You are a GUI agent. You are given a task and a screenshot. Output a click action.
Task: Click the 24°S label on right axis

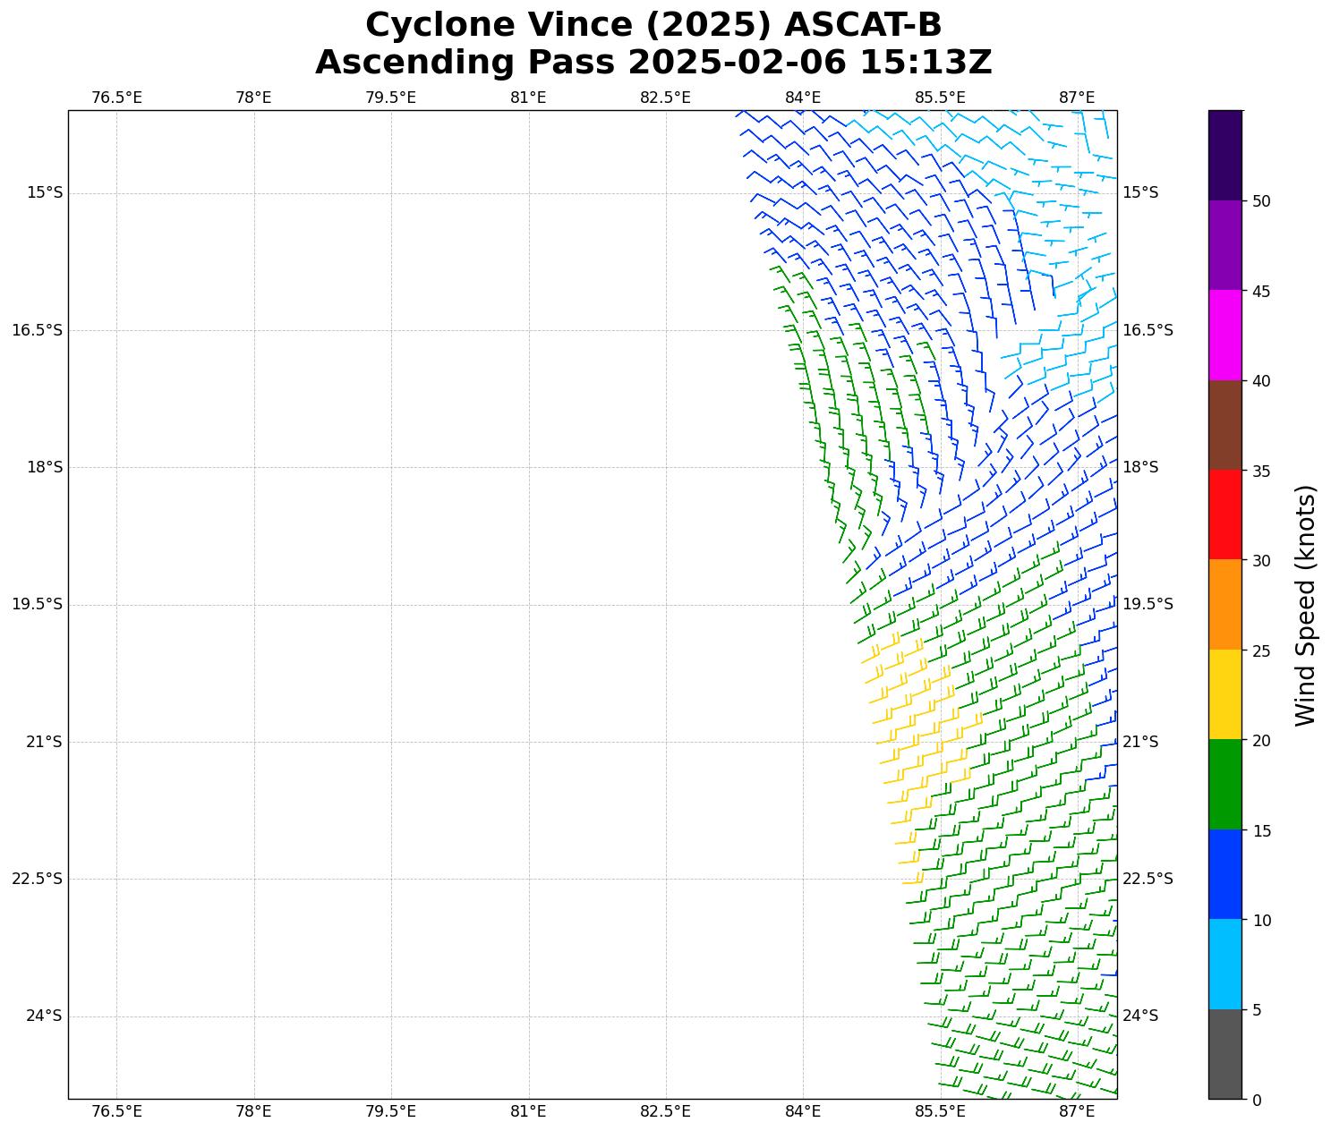coord(1140,1016)
